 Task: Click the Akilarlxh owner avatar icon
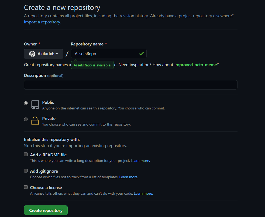pyautogui.click(x=32, y=54)
